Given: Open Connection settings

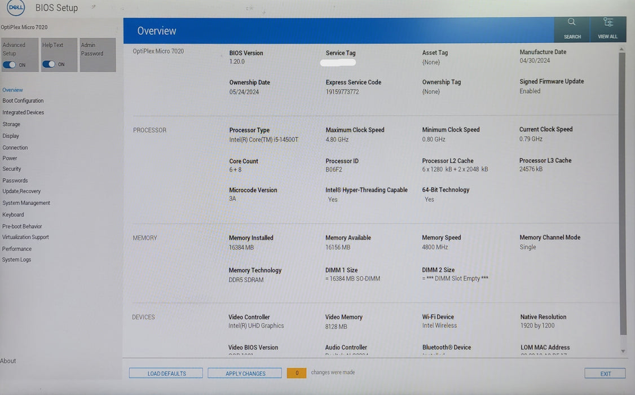Looking at the screenshot, I should coord(15,147).
